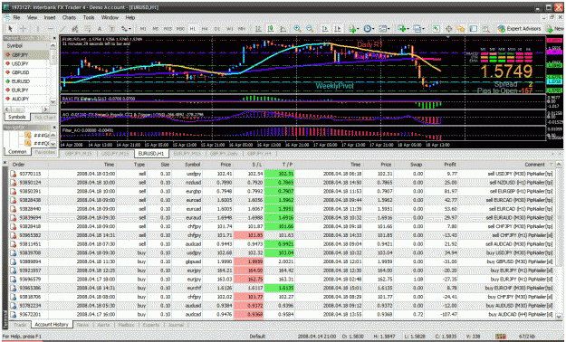Toggle chart Auto Scroll
The width and height of the screenshot is (566, 342).
pyautogui.click(x=325, y=29)
